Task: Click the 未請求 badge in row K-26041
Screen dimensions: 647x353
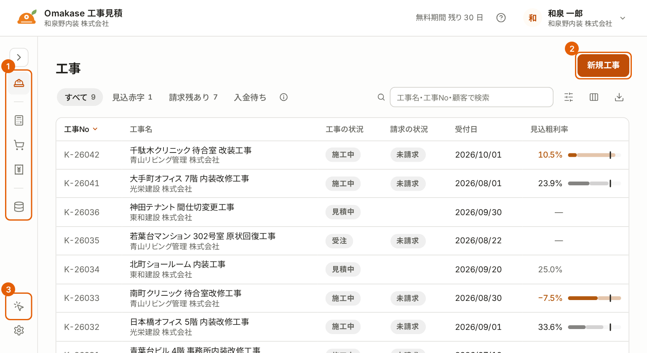Action: coord(408,184)
